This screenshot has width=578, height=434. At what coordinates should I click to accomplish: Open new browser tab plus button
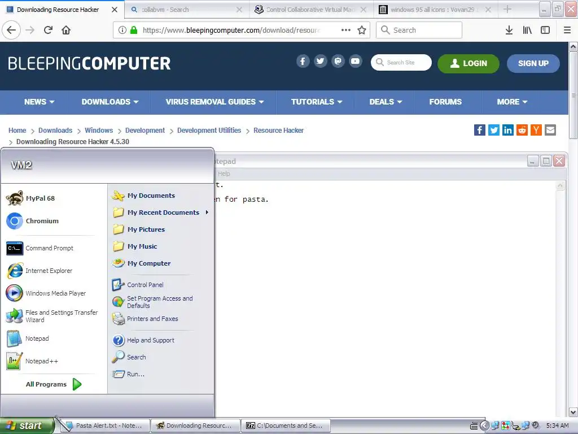[x=507, y=9]
